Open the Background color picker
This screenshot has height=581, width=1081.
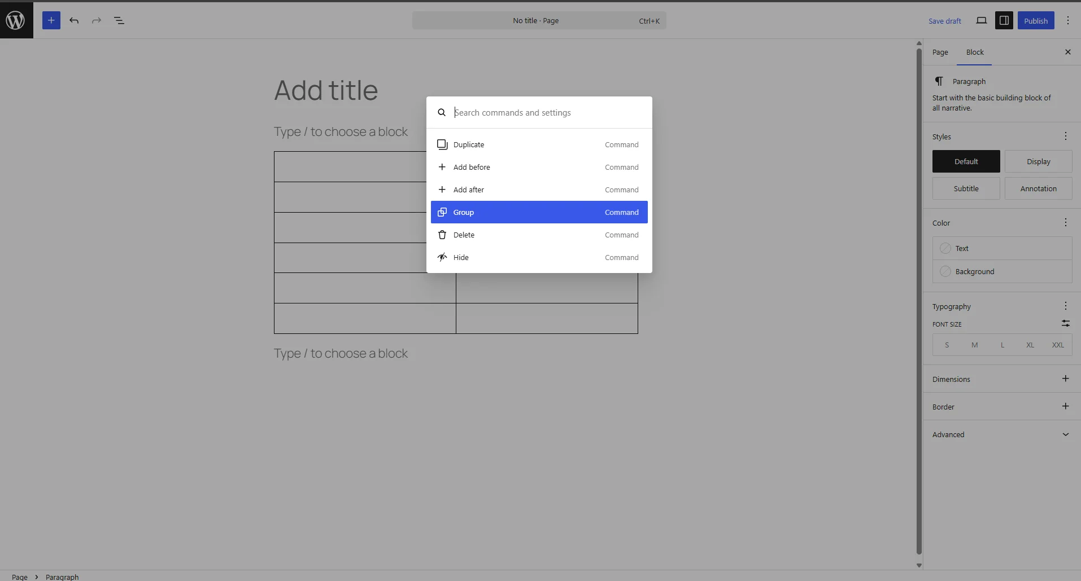1002,271
